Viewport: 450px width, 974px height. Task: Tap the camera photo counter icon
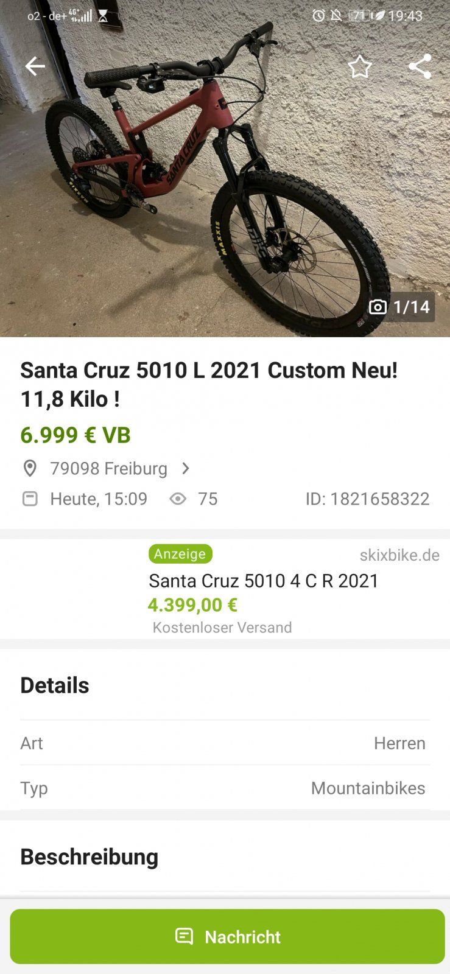(378, 307)
